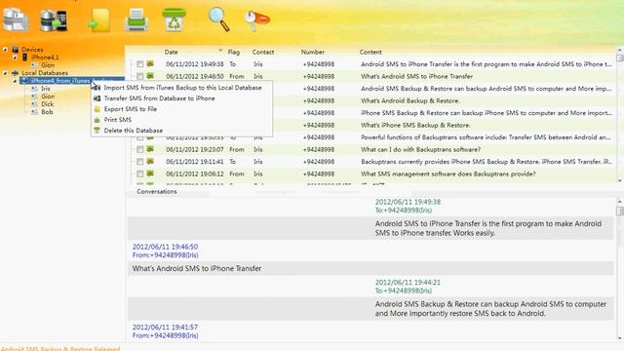624x351 pixels.
Task: Collapse the iPhone4,1 device node
Action: pyautogui.click(x=15, y=58)
